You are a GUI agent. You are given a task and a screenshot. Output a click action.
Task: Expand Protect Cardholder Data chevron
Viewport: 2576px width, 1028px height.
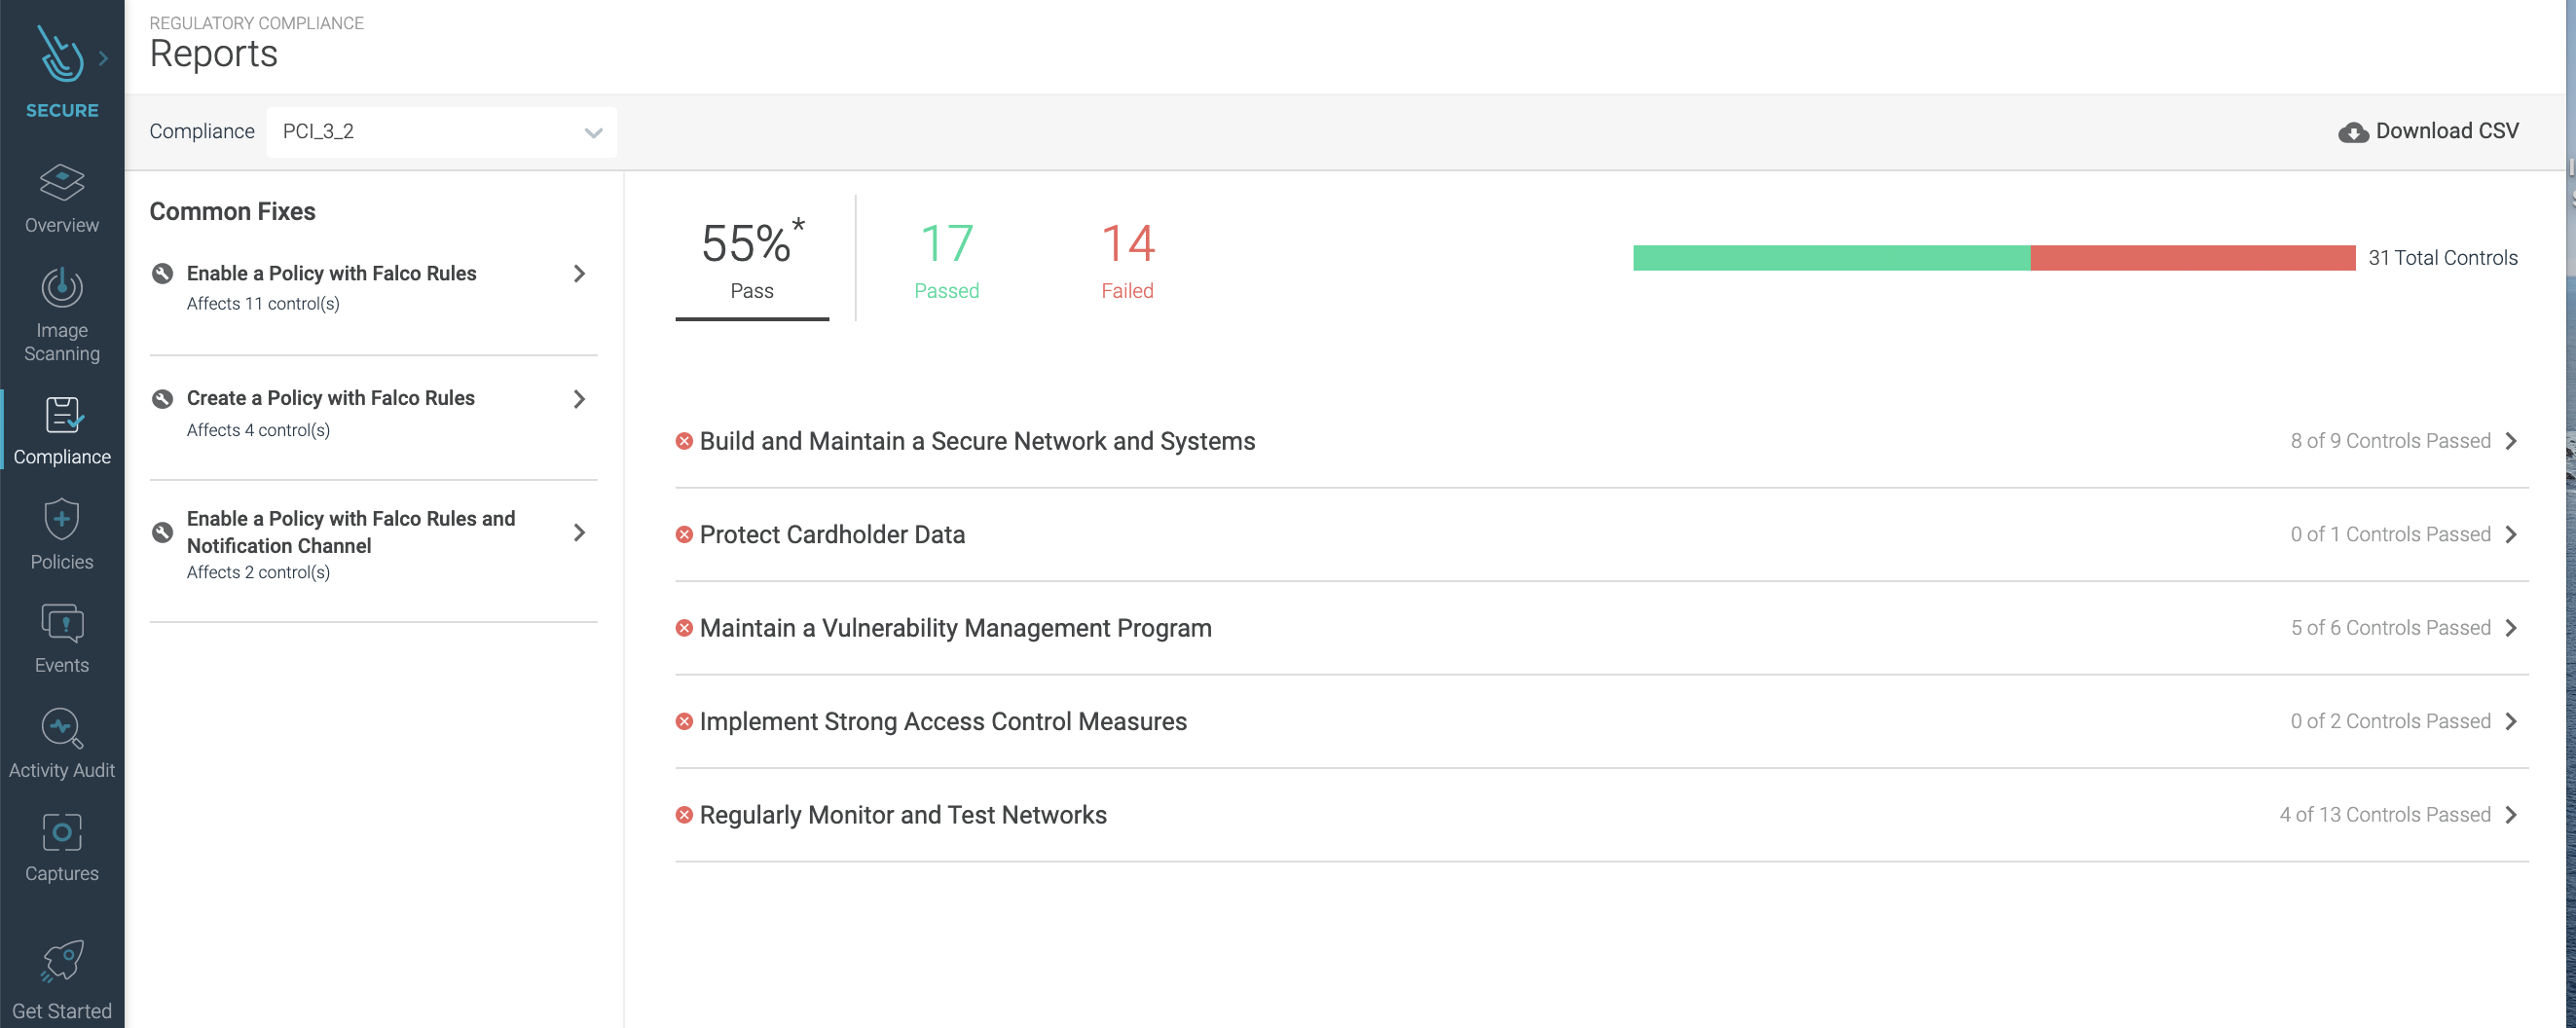click(2511, 535)
